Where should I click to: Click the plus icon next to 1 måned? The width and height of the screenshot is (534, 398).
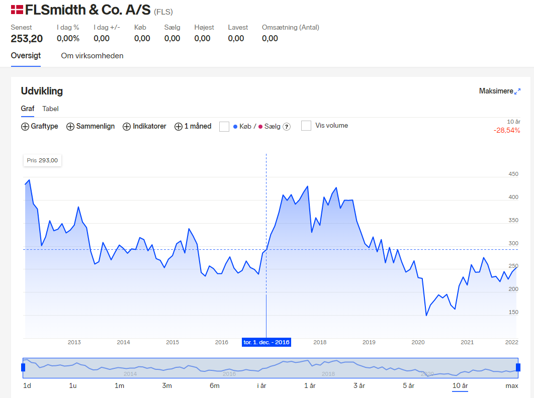(x=179, y=127)
